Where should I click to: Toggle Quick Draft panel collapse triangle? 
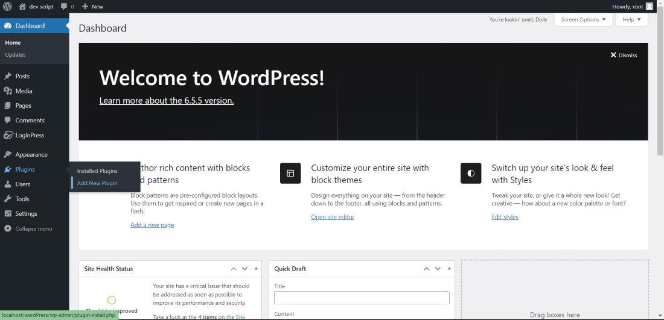click(449, 269)
